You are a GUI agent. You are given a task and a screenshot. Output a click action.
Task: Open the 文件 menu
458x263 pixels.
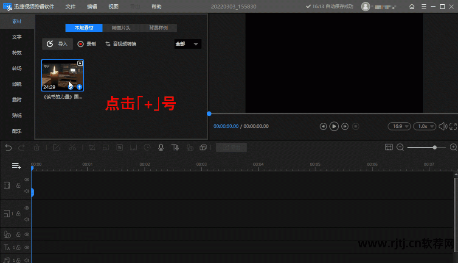pos(70,6)
